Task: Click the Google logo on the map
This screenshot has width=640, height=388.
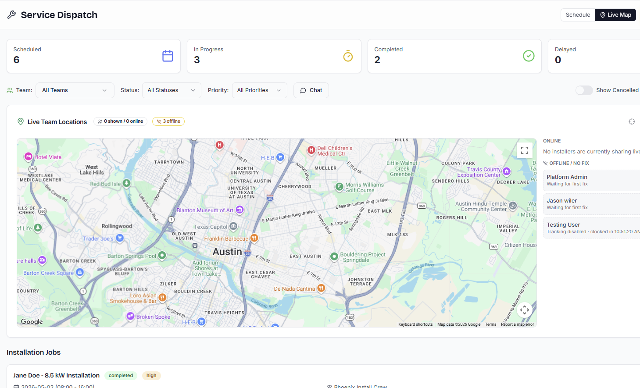Action: point(32,322)
